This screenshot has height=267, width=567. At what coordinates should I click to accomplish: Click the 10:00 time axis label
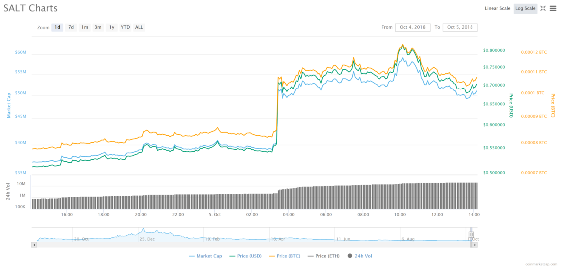(400, 215)
